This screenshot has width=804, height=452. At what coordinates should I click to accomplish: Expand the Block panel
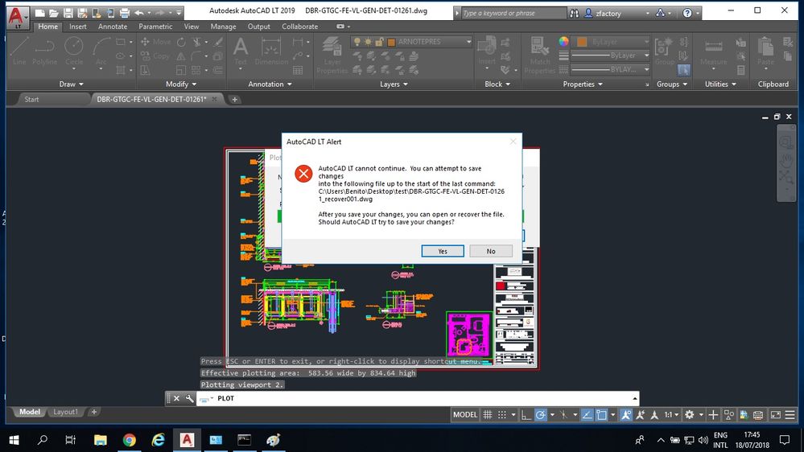click(x=497, y=84)
